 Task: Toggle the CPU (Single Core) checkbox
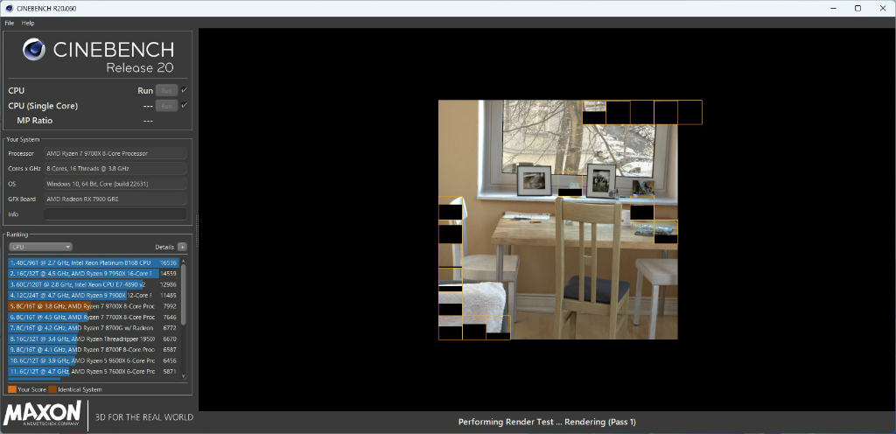pyautogui.click(x=184, y=106)
